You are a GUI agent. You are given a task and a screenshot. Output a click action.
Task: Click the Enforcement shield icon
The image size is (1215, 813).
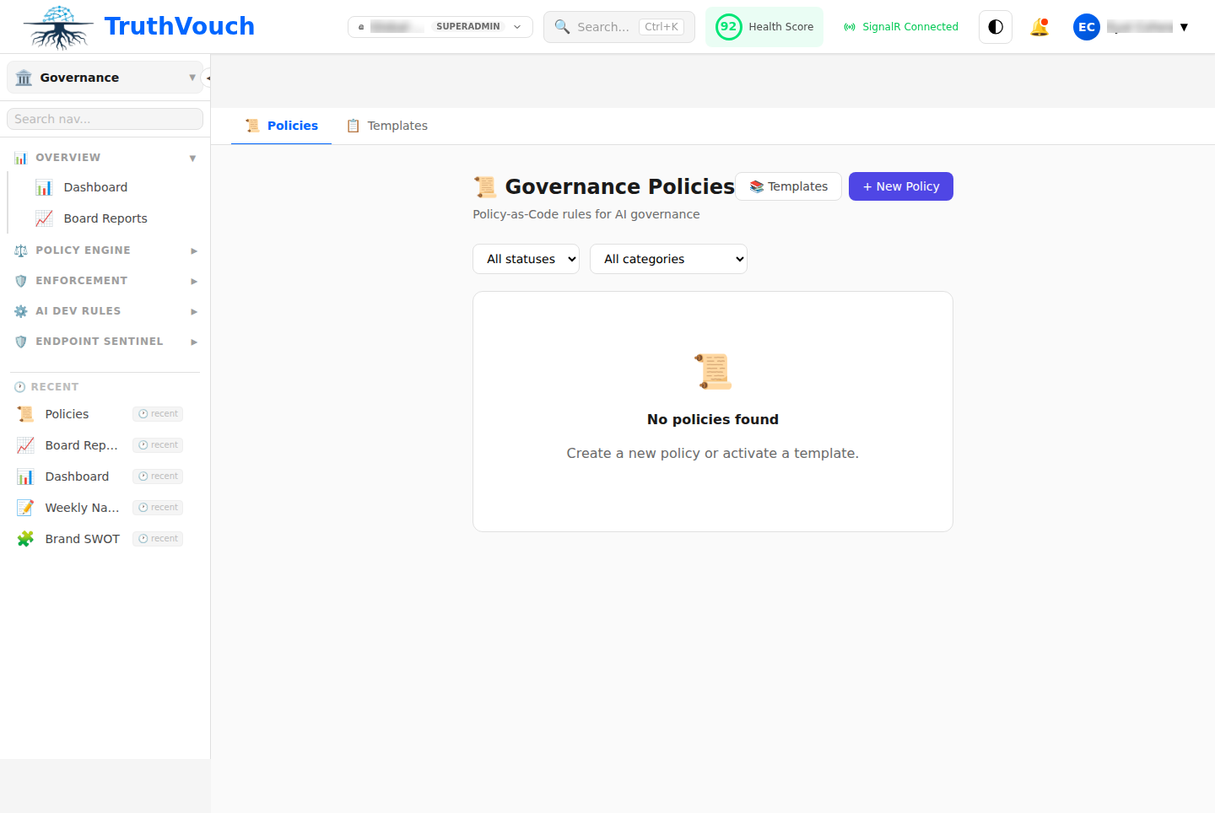[19, 280]
